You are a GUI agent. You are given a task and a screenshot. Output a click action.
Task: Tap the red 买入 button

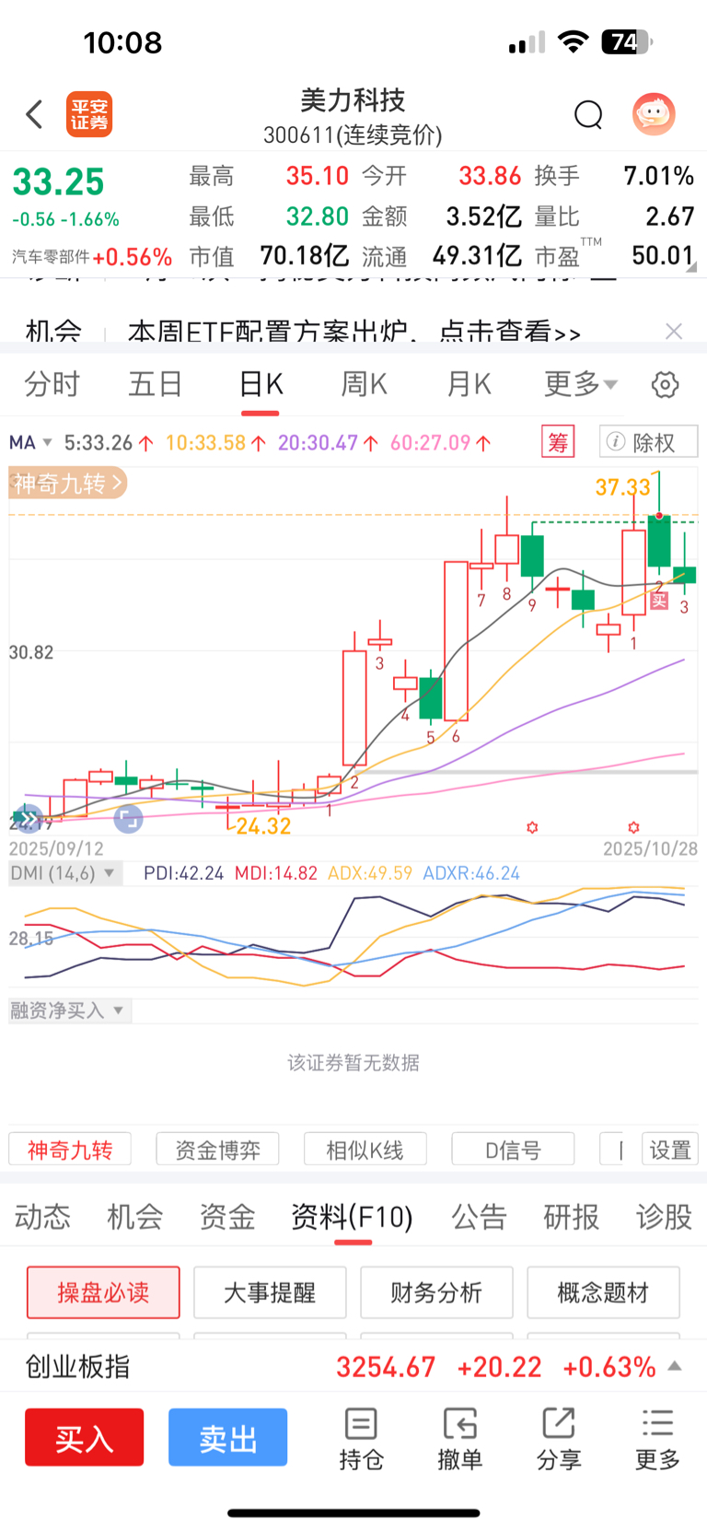(x=85, y=1437)
